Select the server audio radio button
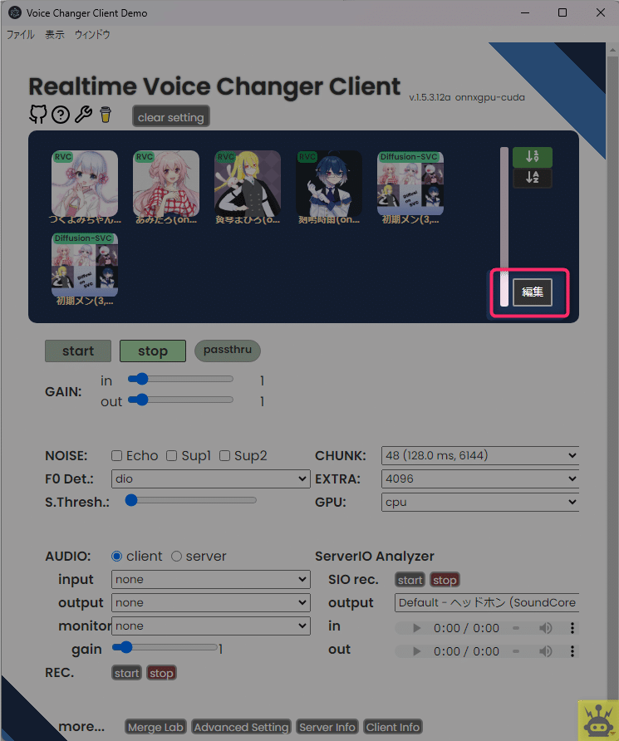This screenshot has width=619, height=741. [x=176, y=557]
